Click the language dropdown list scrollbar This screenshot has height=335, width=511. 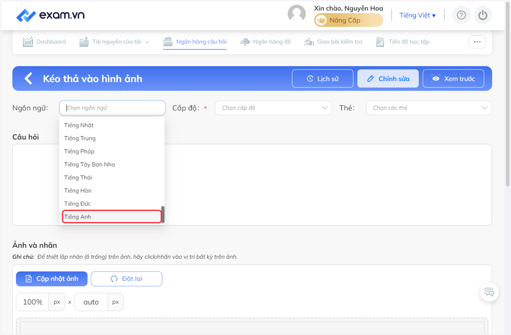(163, 215)
